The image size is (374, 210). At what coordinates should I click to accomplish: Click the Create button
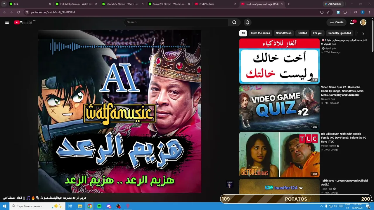point(337,22)
